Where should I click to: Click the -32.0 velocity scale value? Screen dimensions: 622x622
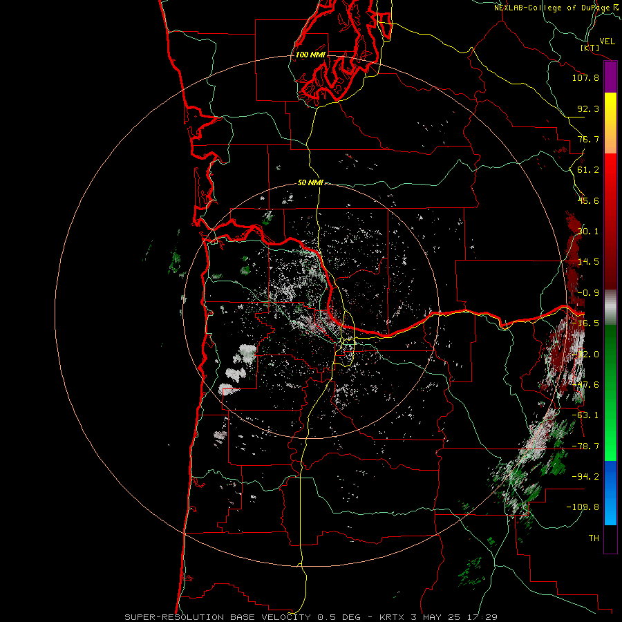click(x=585, y=355)
